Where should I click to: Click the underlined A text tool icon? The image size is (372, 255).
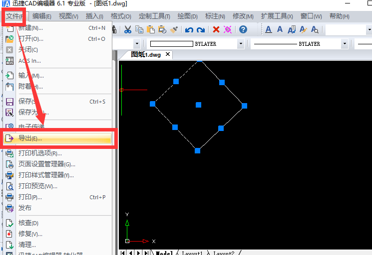pyautogui.click(x=268, y=29)
